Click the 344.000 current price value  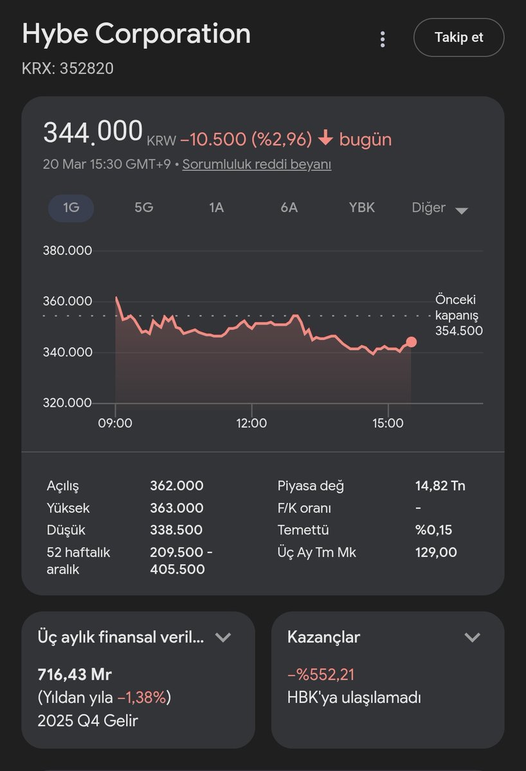93,132
